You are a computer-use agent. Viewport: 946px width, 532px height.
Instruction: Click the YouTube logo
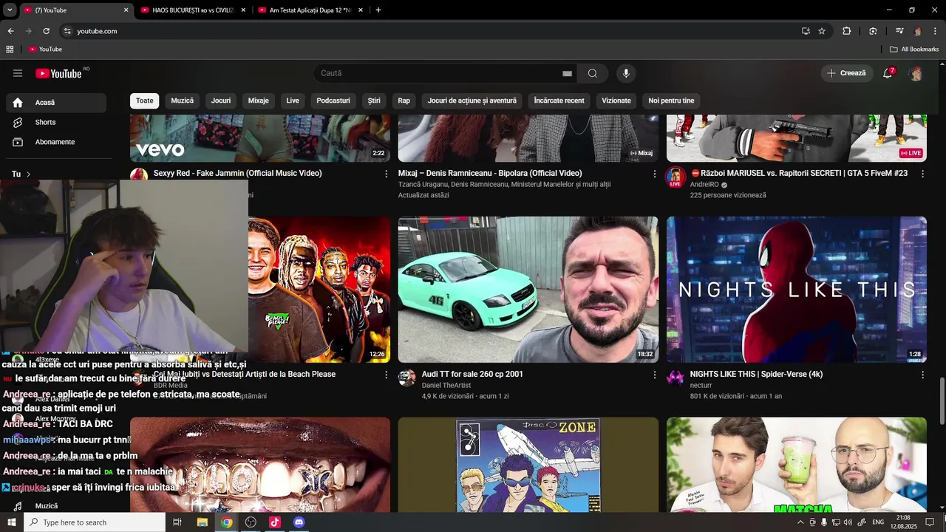[58, 73]
